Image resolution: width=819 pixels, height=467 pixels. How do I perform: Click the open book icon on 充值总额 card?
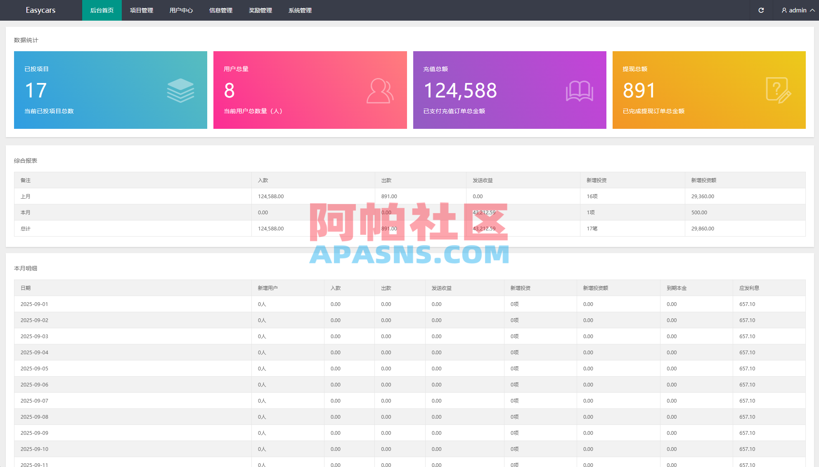tap(580, 90)
